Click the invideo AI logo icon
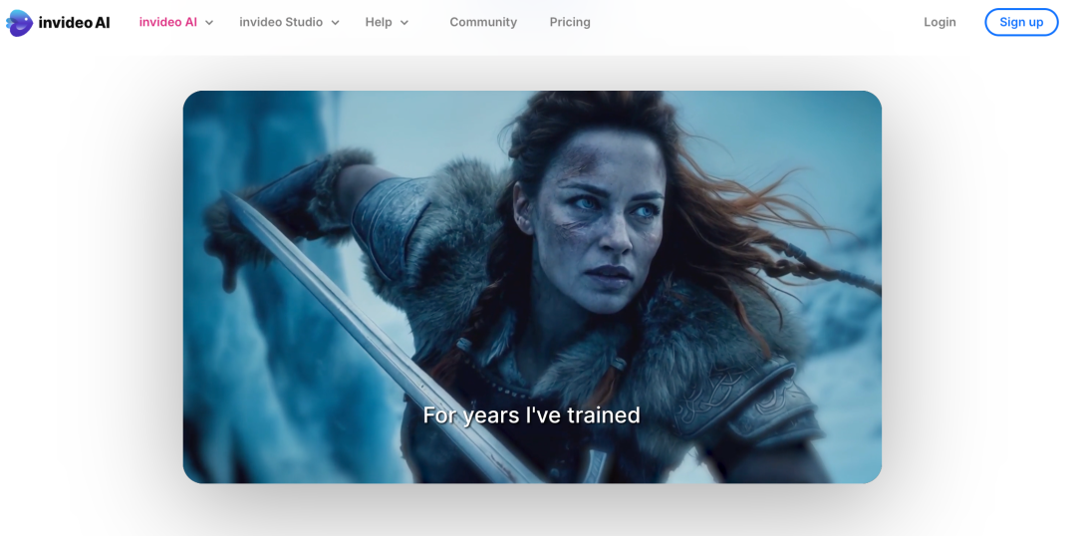1076x536 pixels. click(x=19, y=23)
